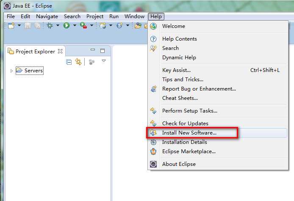Click the greyed working set icon in Project Explorer
This screenshot has width=294, height=201.
click(x=92, y=62)
